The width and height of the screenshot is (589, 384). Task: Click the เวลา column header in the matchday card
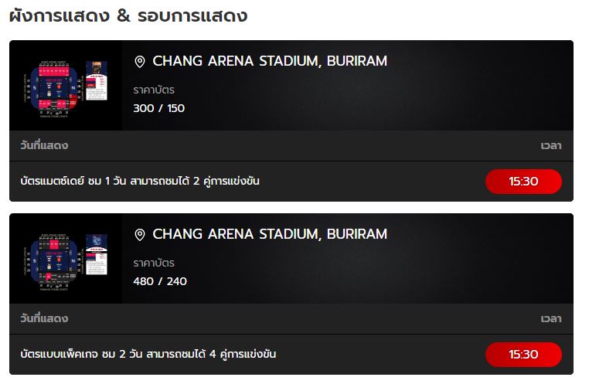pos(551,146)
